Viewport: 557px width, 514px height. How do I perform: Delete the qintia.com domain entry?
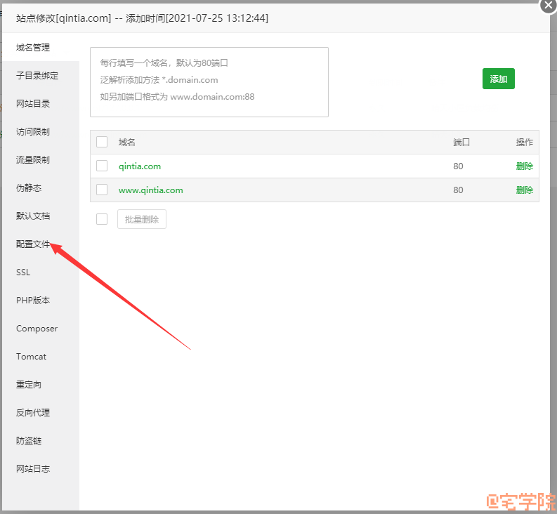524,166
